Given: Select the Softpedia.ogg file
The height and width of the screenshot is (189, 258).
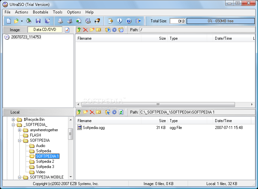Looking at the screenshot, I should click(94, 128).
